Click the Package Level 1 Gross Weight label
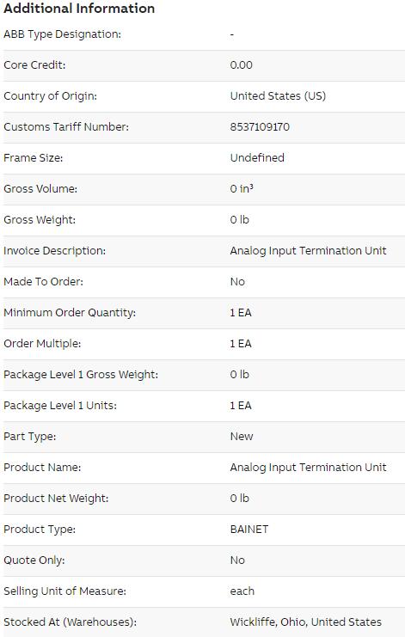The width and height of the screenshot is (405, 637). [81, 375]
